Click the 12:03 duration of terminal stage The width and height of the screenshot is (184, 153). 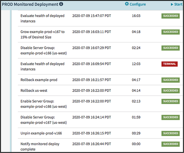click(136, 64)
